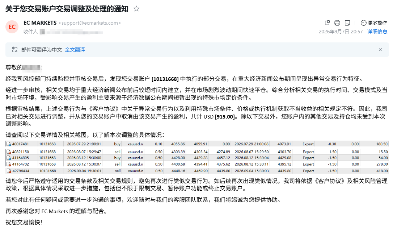Click order icon for ticket 40017481
This screenshot has width=393, height=232.
[x=9, y=144]
